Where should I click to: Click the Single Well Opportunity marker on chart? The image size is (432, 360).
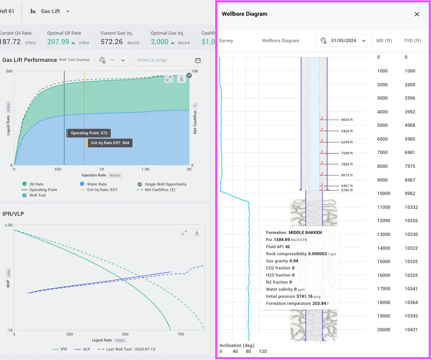coord(189,75)
